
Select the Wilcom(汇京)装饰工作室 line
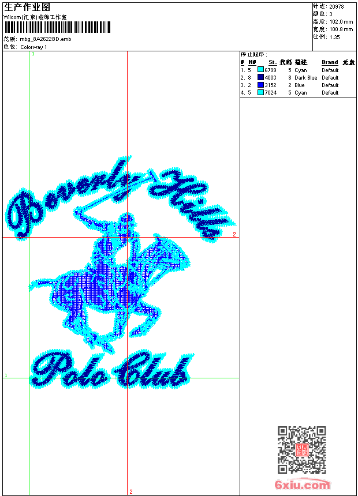coord(35,17)
